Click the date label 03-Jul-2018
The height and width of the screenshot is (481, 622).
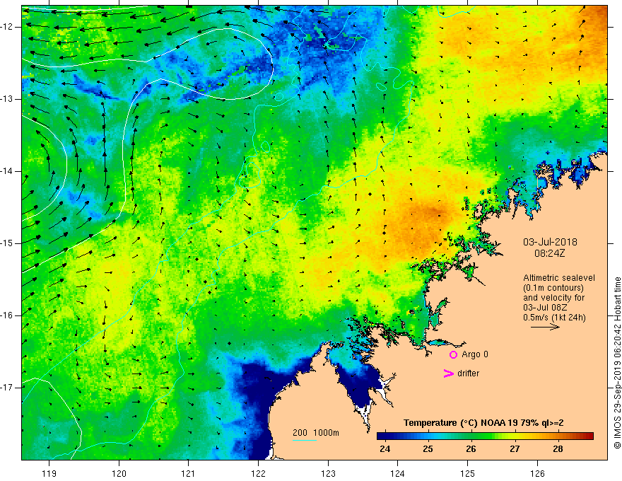tap(550, 242)
